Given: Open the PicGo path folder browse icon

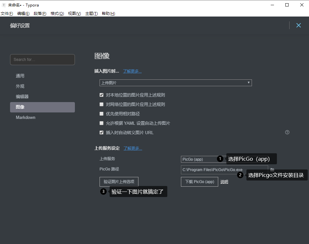Looking at the screenshot, I should click(x=272, y=169).
